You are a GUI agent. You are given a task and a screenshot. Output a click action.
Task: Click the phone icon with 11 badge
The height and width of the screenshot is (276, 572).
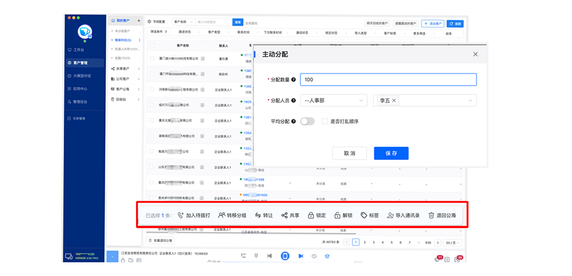tap(437, 259)
